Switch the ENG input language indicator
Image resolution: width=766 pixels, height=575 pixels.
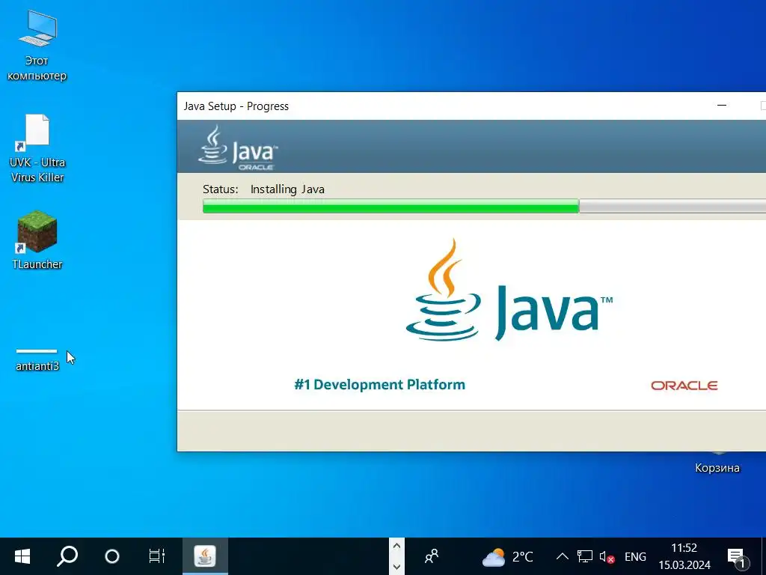pos(635,557)
